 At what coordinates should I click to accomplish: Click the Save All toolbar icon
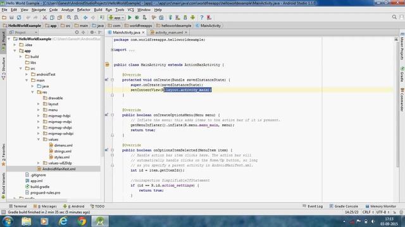[x=11, y=18]
